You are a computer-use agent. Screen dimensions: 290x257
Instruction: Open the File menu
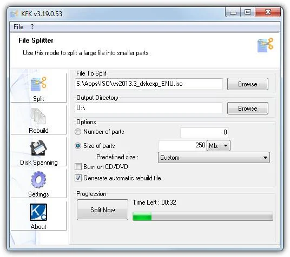(x=18, y=27)
